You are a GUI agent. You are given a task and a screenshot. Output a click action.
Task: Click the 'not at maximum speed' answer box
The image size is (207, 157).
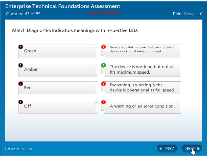142,70
